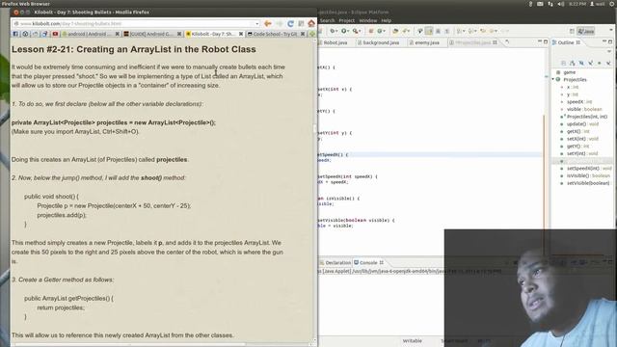Viewport: 617px width, 347px height.
Task: Switch to enemy.java editor tab
Action: pos(424,42)
